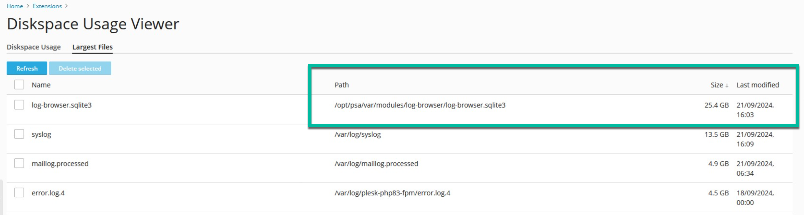The width and height of the screenshot is (804, 215).
Task: Open the Extensions breadcrumb link
Action: point(47,6)
